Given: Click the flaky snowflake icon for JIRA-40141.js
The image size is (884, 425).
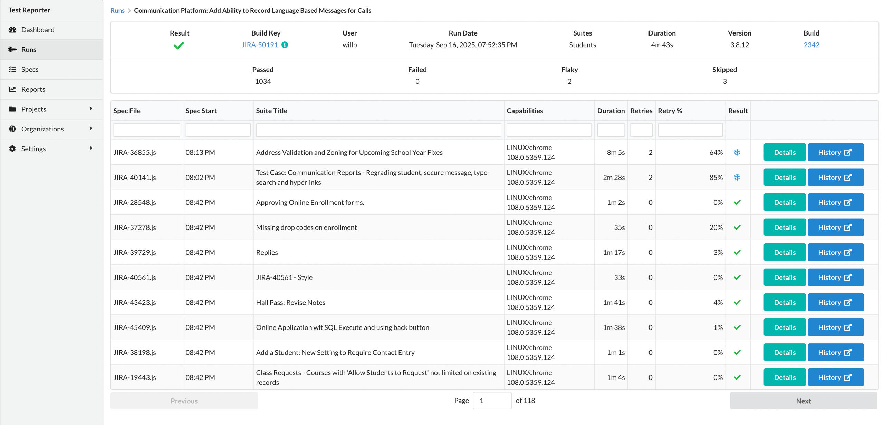Looking at the screenshot, I should (737, 178).
